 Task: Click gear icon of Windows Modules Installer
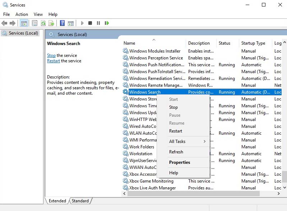click(x=126, y=51)
